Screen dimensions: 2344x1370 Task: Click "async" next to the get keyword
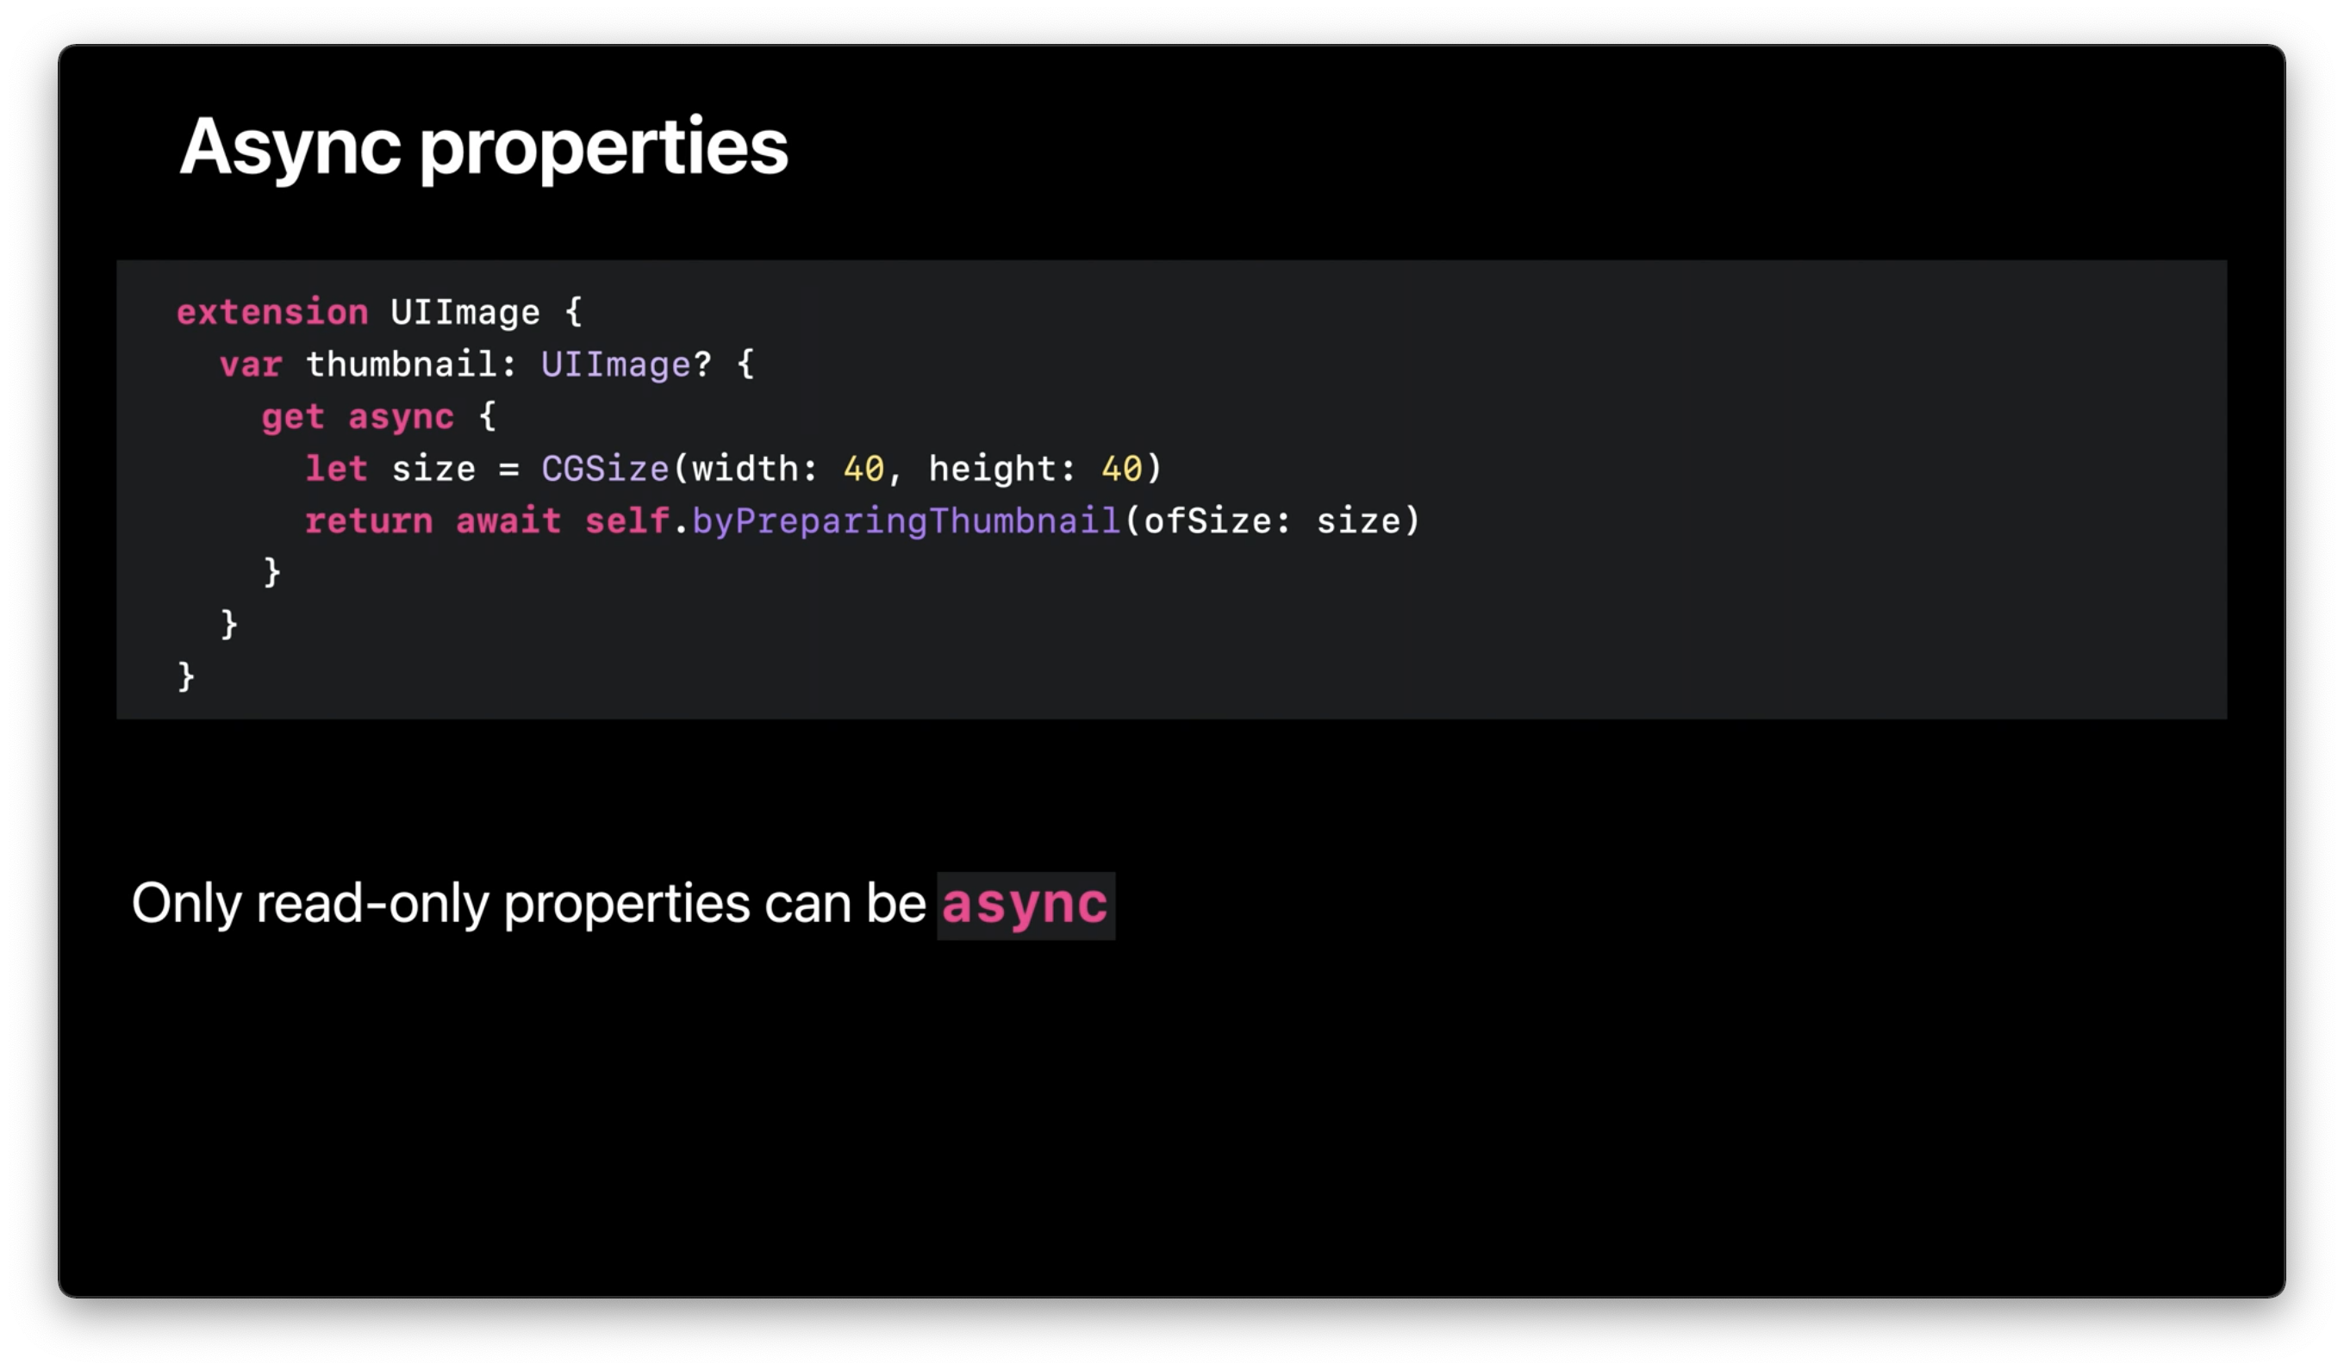pyautogui.click(x=401, y=417)
